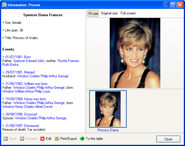Open Windsor Henry Charles Albert David link
Image resolution: width=185 pixels, height=146 pixels.
click(27, 107)
